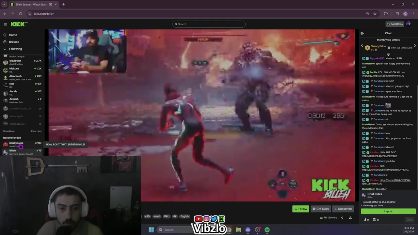The width and height of the screenshot is (418, 235).
Task: Open the Windows Start menu
Action: [151, 230]
